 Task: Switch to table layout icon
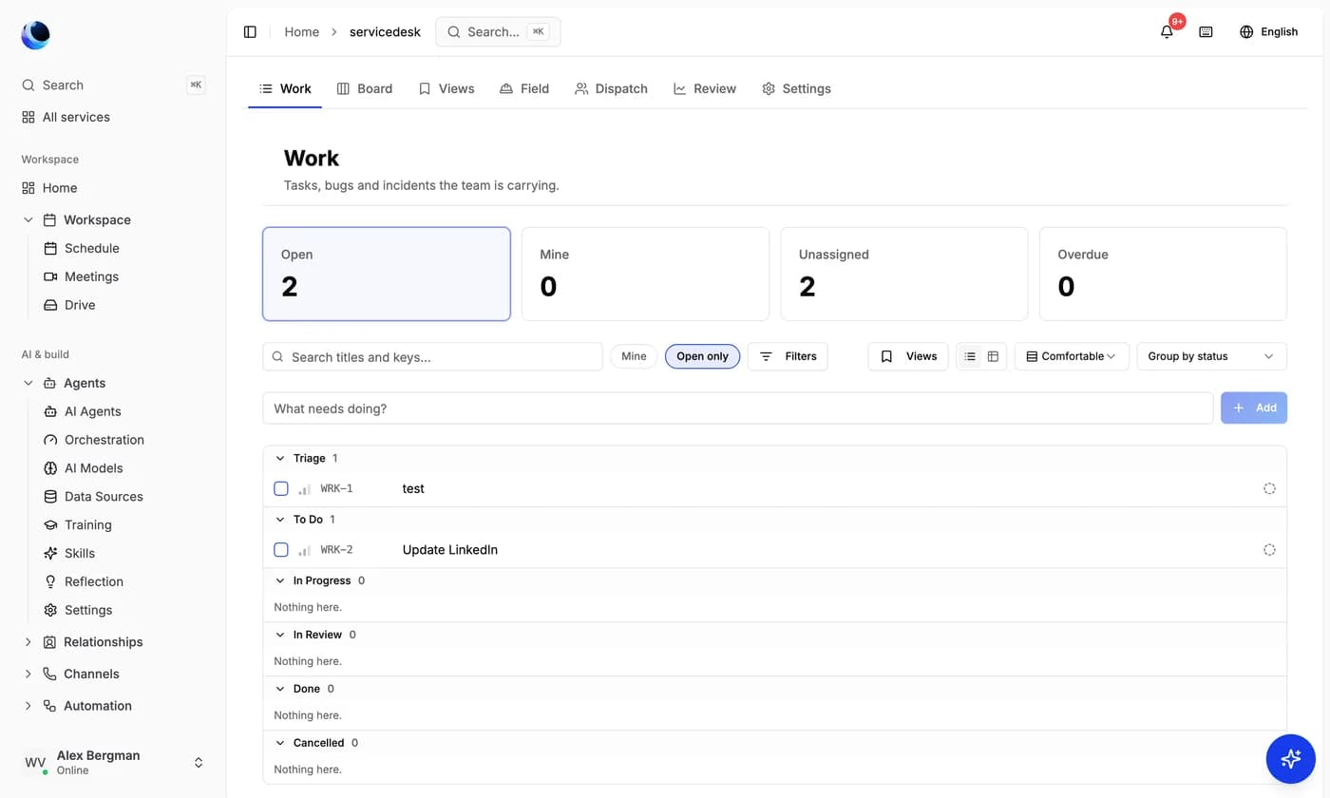993,356
